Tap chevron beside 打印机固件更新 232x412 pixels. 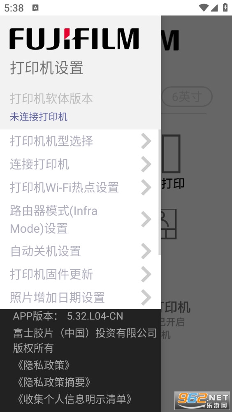(x=146, y=274)
